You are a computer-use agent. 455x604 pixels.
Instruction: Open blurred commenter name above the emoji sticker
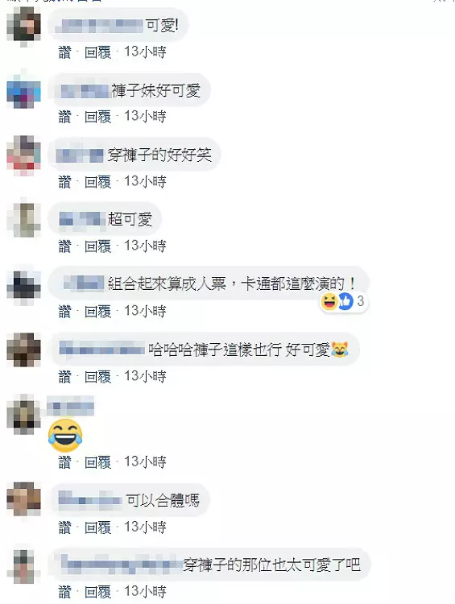coord(70,406)
